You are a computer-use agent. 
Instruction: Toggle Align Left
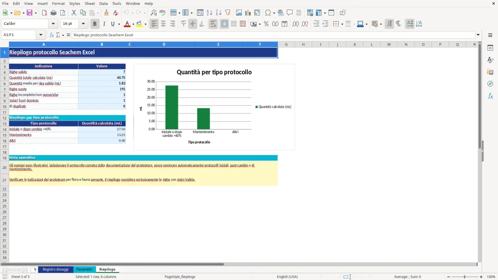[154, 24]
